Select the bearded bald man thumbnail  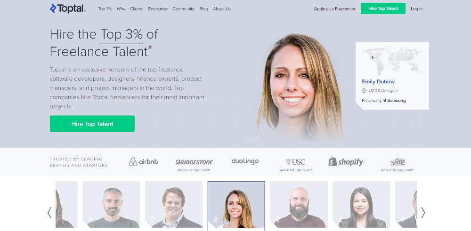click(299, 204)
